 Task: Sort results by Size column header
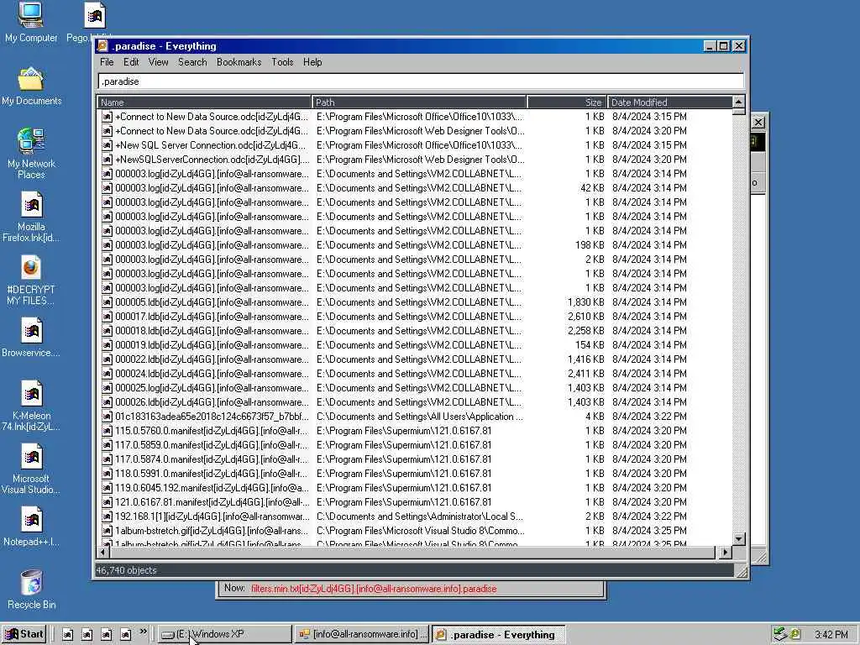click(x=567, y=102)
